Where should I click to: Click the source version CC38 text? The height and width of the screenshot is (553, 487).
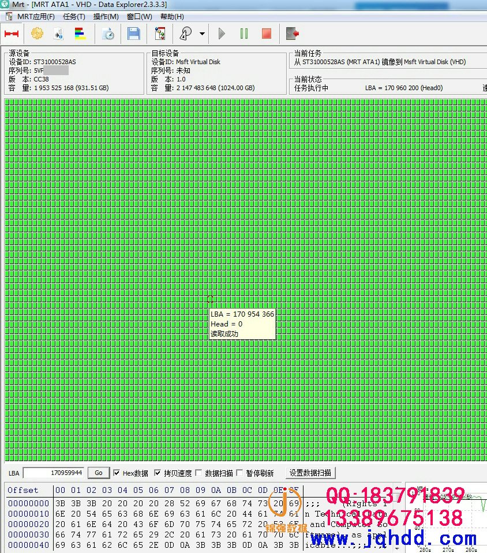coord(41,79)
